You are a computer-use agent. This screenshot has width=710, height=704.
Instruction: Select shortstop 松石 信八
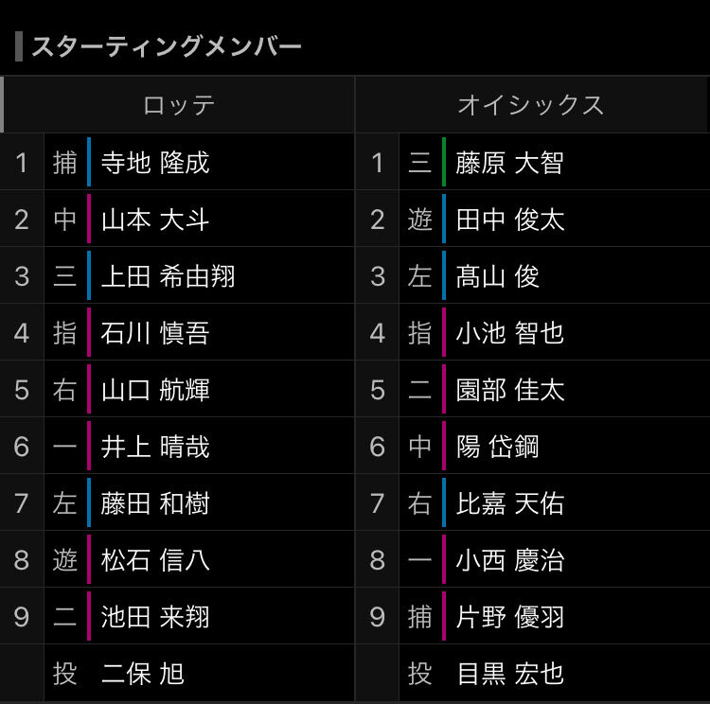155,560
